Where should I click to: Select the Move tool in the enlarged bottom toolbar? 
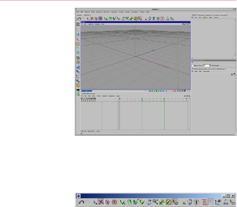click(100, 203)
